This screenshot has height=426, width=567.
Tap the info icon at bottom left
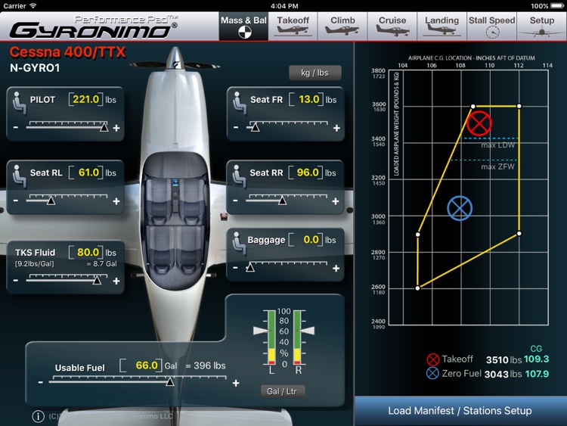point(38,417)
